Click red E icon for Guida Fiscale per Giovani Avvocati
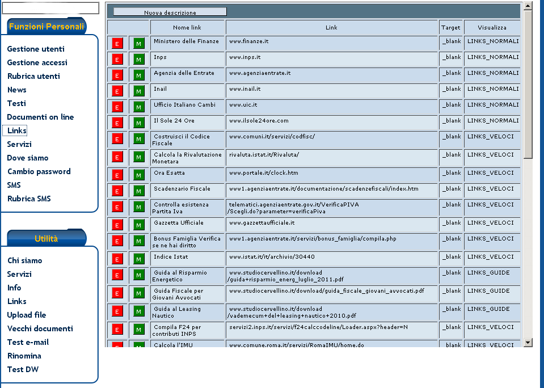The width and height of the screenshot is (544, 388). tap(117, 293)
